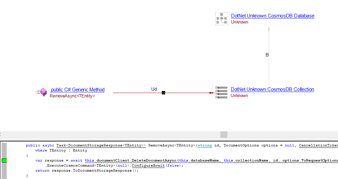Click the CancellationToken parameter type in code

coord(318,145)
